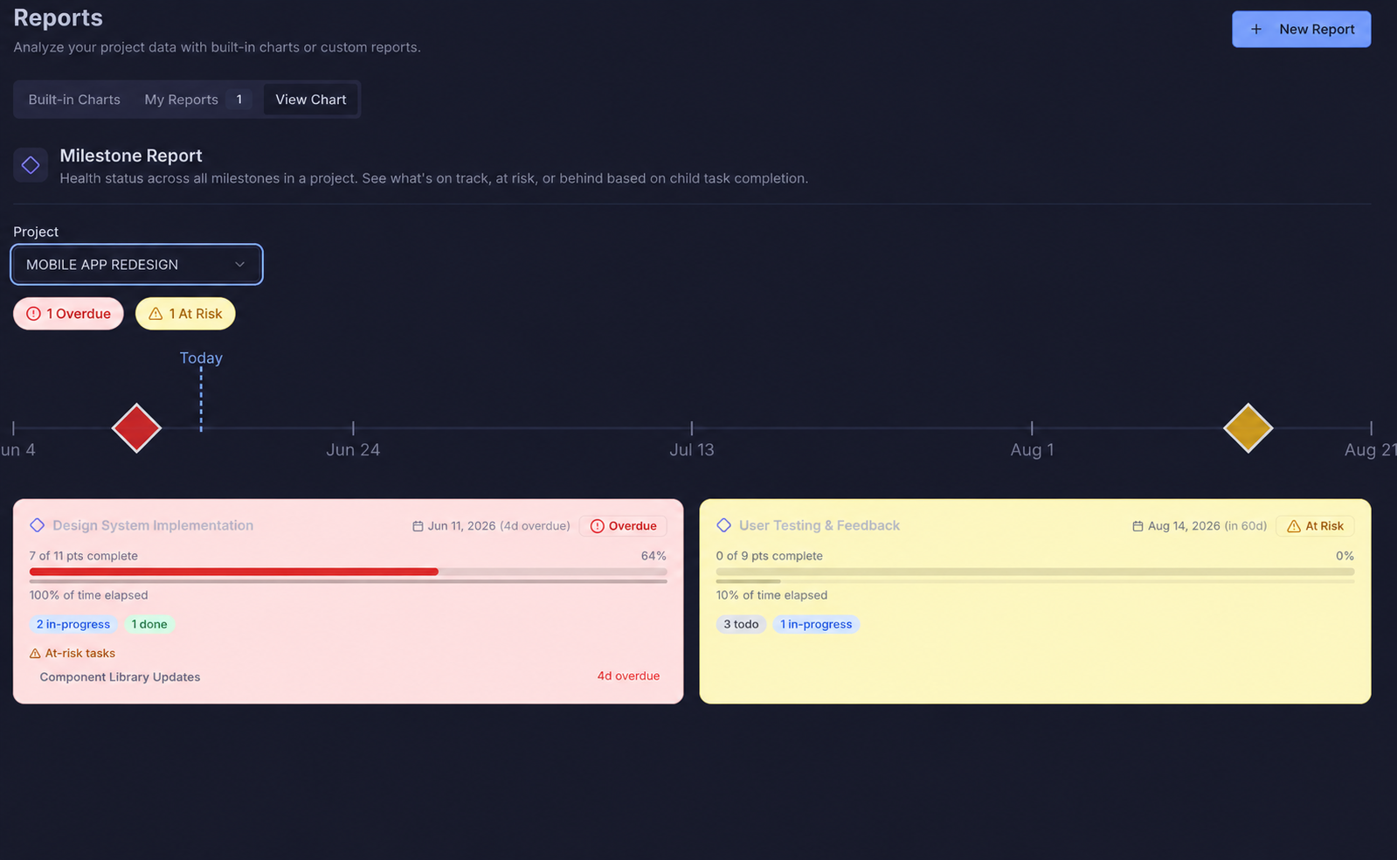The width and height of the screenshot is (1397, 860).
Task: Click the alert icon in the Overdue badge
Action: coord(598,526)
